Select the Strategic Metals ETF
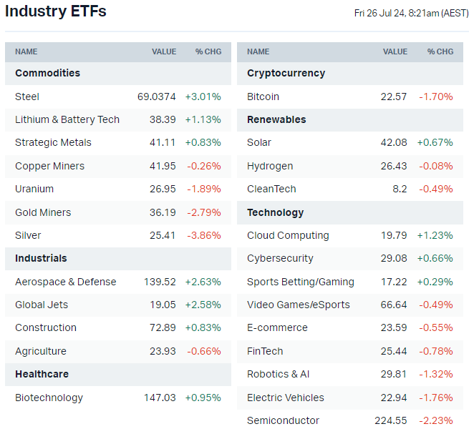Viewport: 474px width, 434px height. 53,142
